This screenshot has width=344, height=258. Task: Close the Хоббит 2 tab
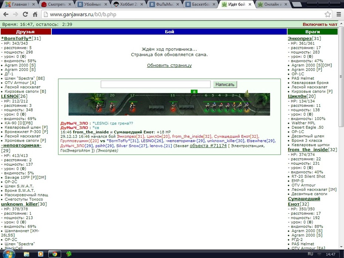tap(142, 4)
